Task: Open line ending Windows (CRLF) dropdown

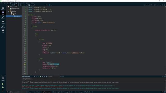Action: [149, 5]
